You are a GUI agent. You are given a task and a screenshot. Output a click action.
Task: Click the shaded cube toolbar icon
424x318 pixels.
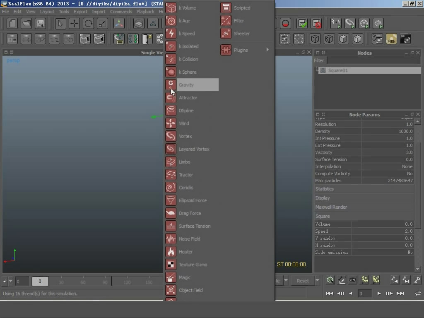point(139,24)
